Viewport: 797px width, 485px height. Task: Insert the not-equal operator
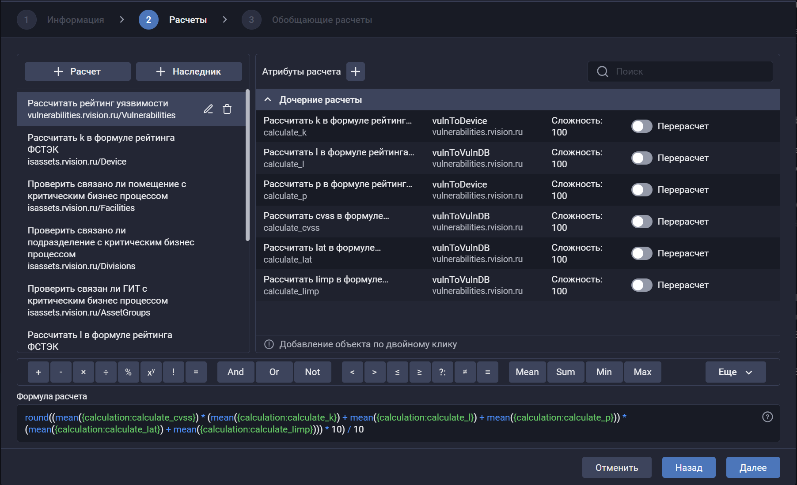[465, 372]
